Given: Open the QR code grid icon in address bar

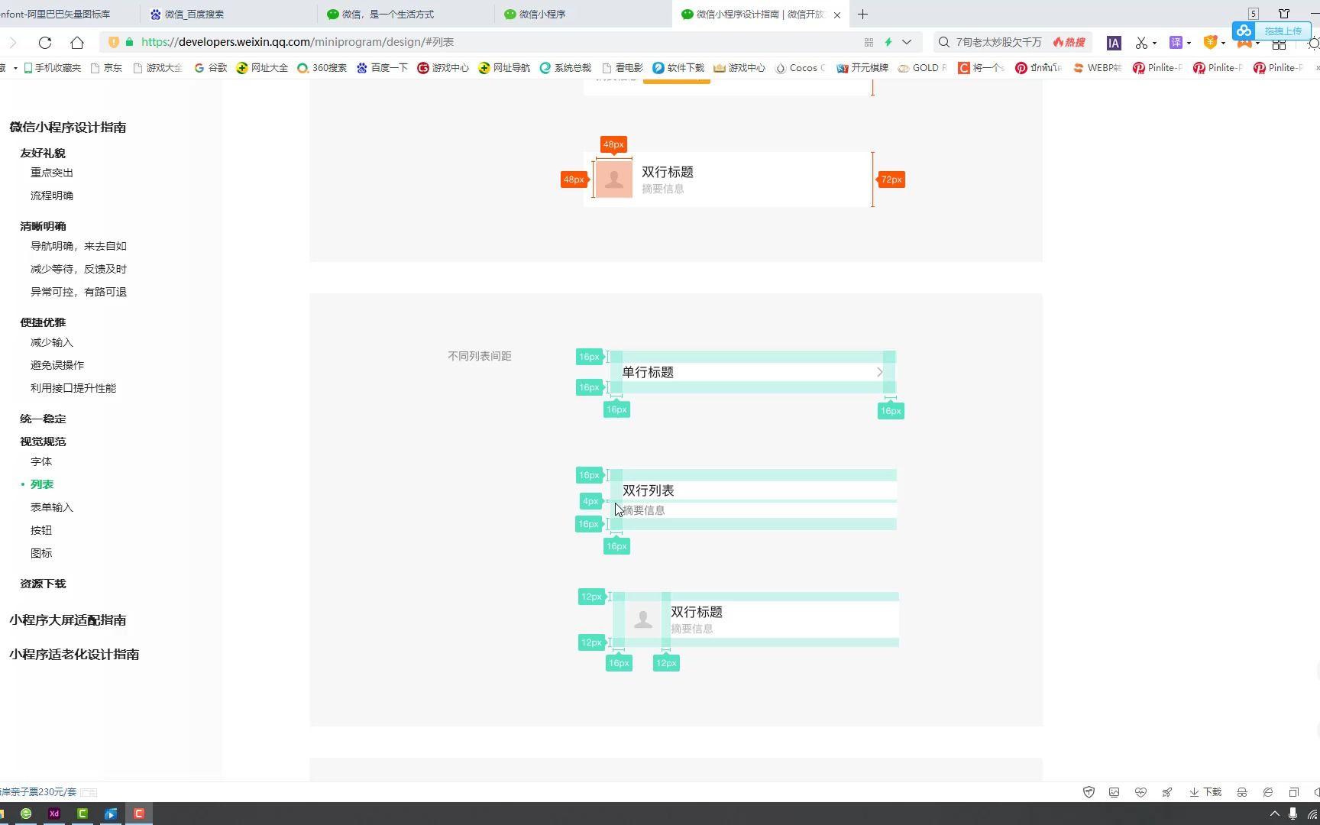Looking at the screenshot, I should pyautogui.click(x=869, y=43).
